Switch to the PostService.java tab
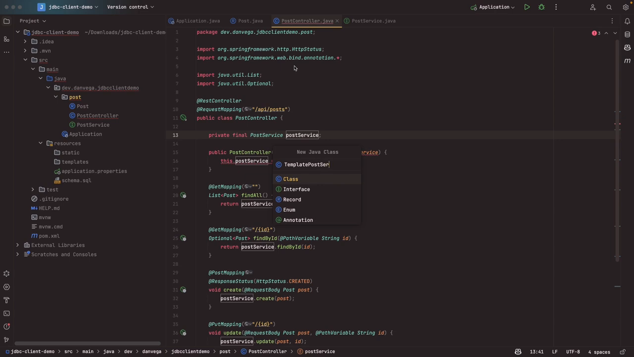The width and height of the screenshot is (634, 357). point(373,21)
